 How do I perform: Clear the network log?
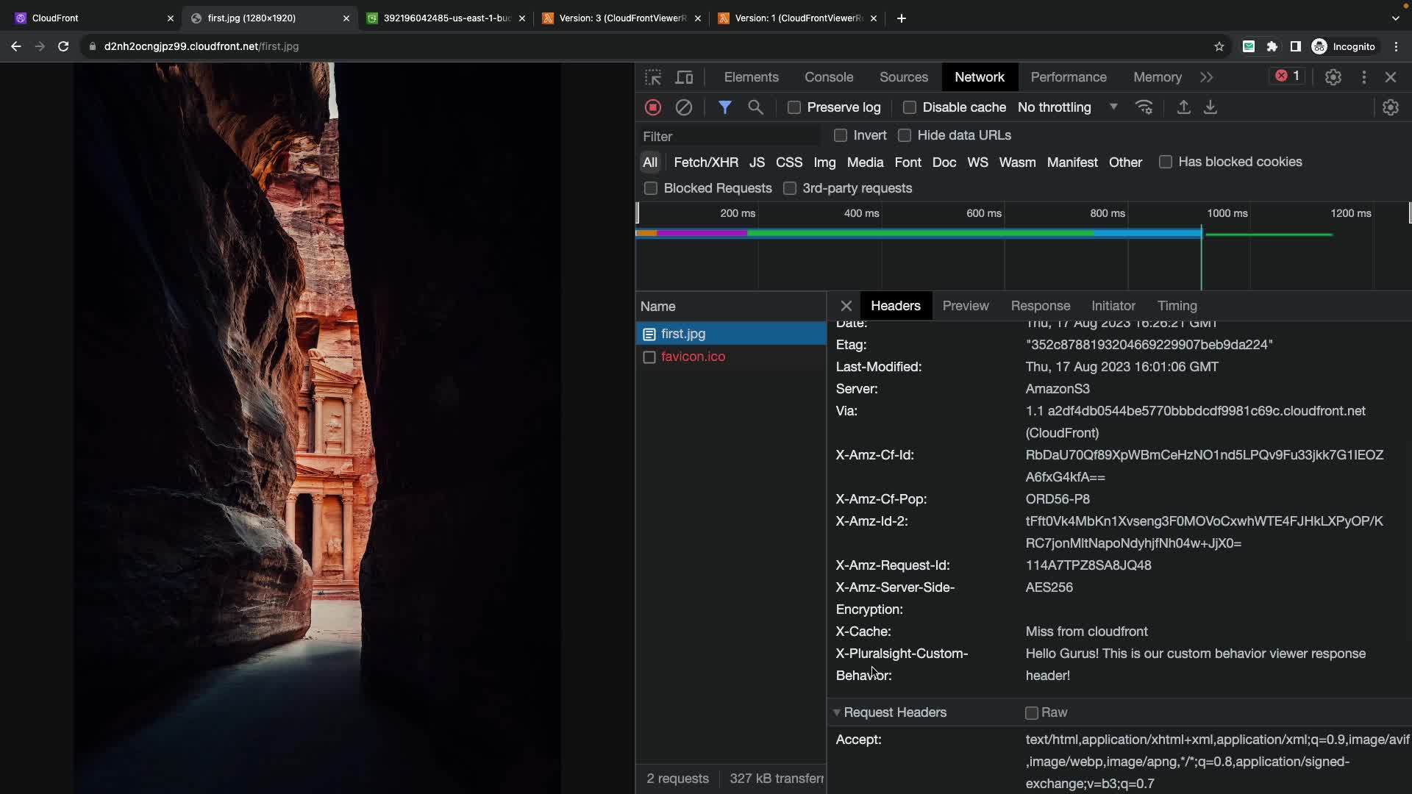[683, 107]
